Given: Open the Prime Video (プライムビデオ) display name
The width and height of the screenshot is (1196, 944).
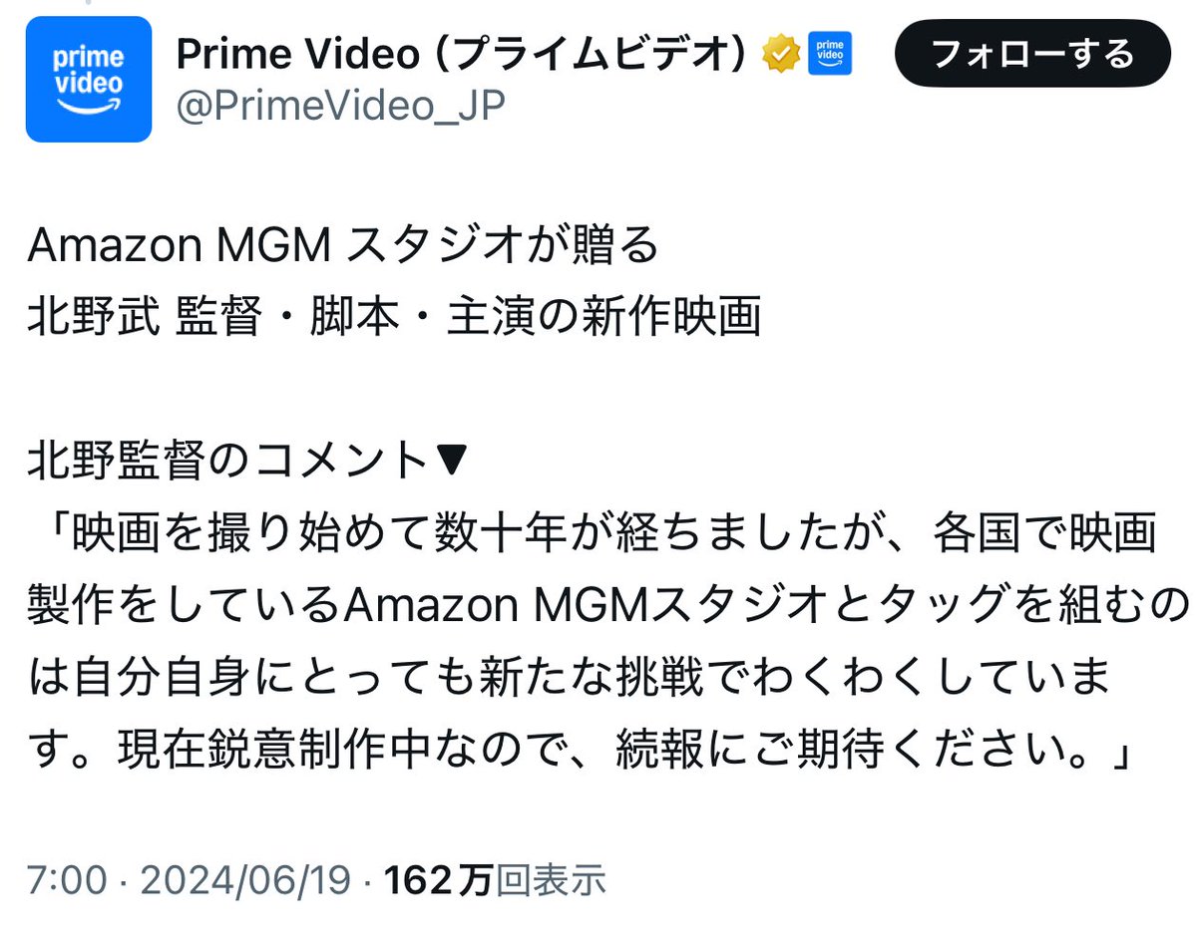Looking at the screenshot, I should [462, 54].
